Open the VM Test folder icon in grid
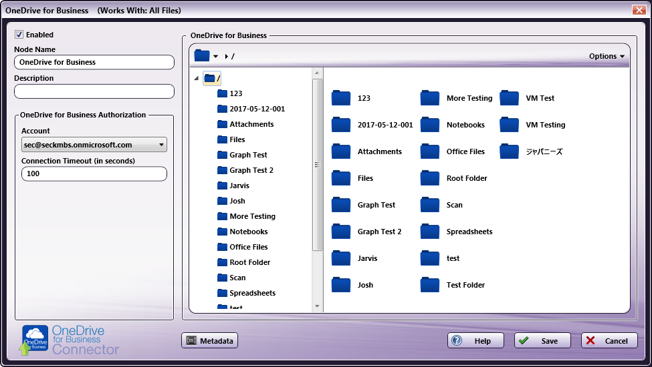This screenshot has height=367, width=652. (x=510, y=98)
